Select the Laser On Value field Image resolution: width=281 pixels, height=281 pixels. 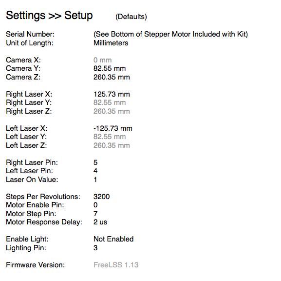tap(95, 180)
